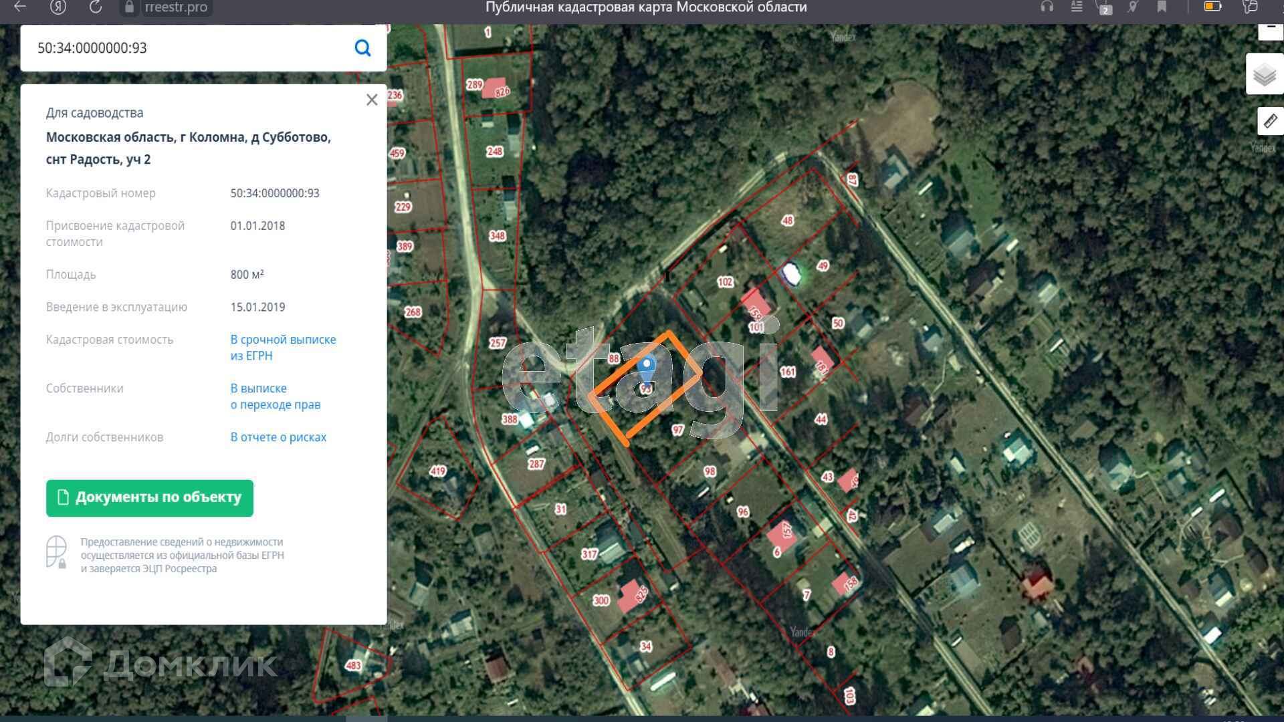This screenshot has height=722, width=1284.
Task: Reload the page via refresh icon
Action: [96, 7]
